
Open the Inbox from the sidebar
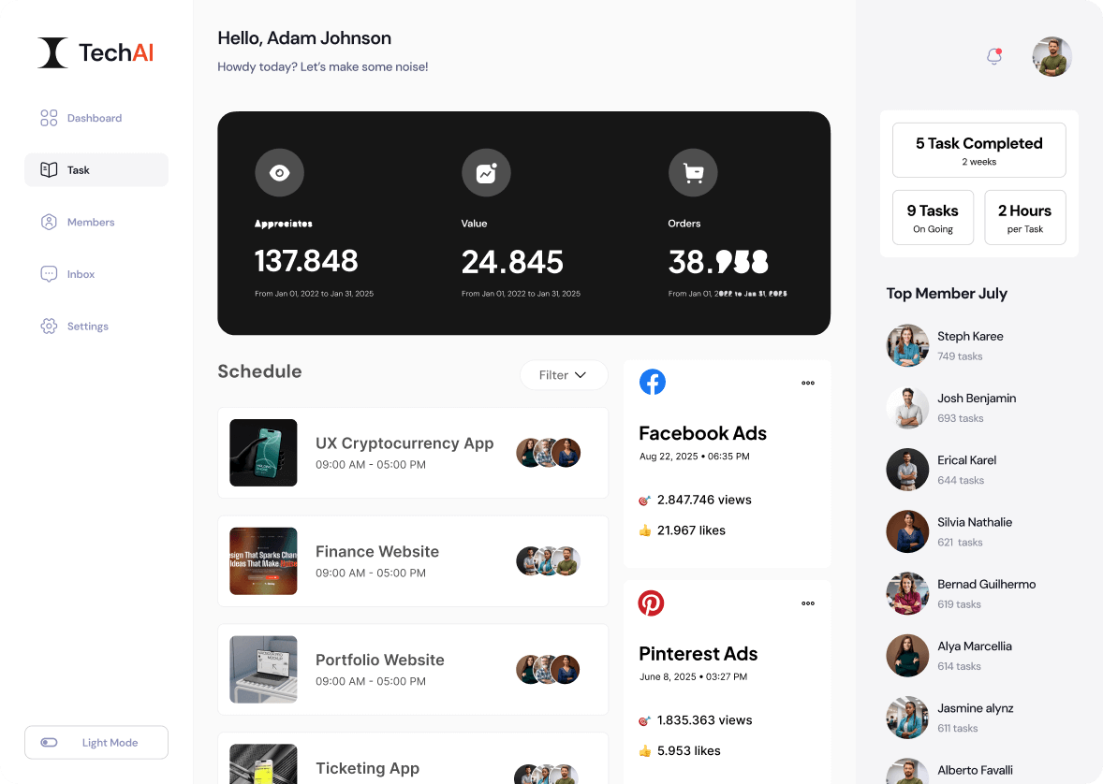(81, 273)
